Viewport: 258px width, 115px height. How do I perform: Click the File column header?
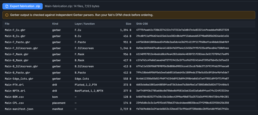(7, 24)
